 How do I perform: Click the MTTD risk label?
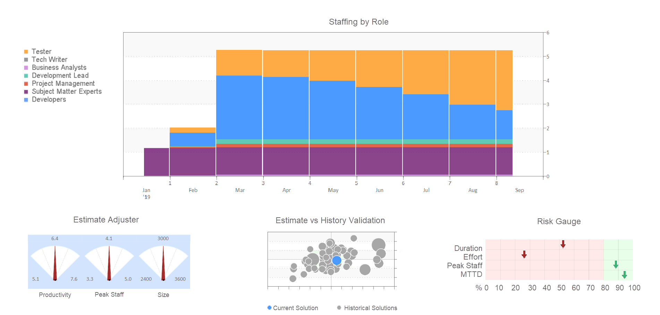pyautogui.click(x=471, y=274)
